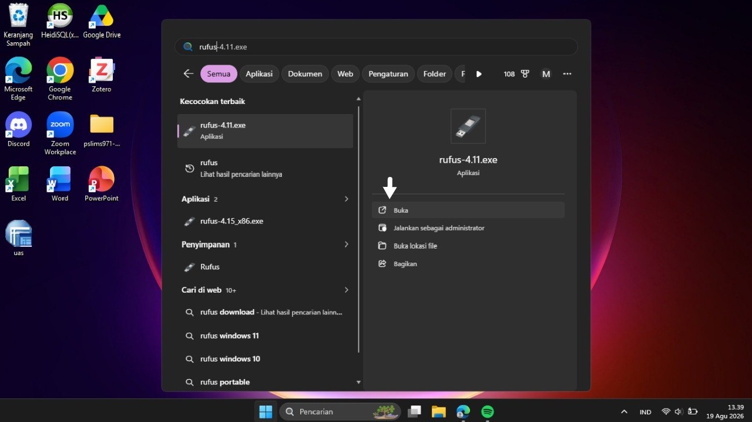Select the Folder filter tab
Image resolution: width=752 pixels, height=422 pixels.
[x=435, y=73]
